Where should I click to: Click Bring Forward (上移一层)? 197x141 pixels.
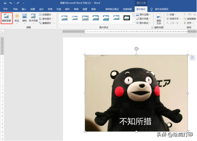coord(173,23)
